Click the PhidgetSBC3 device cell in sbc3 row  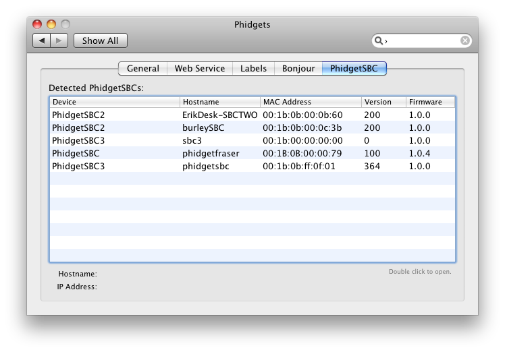tap(78, 141)
